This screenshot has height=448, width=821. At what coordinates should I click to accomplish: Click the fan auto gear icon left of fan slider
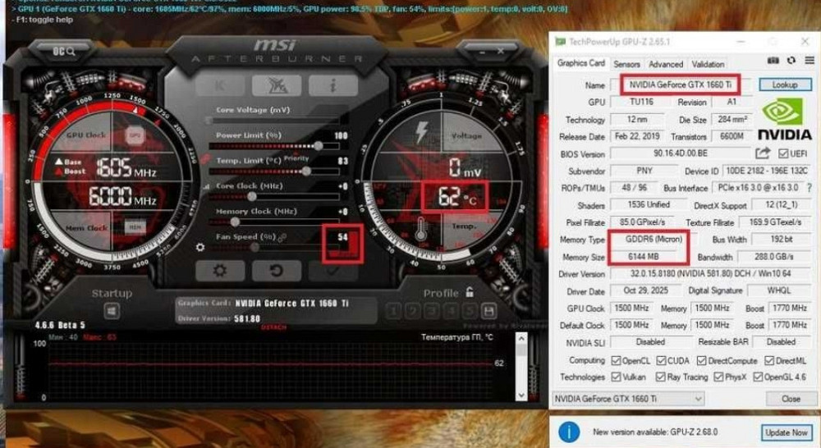(200, 247)
